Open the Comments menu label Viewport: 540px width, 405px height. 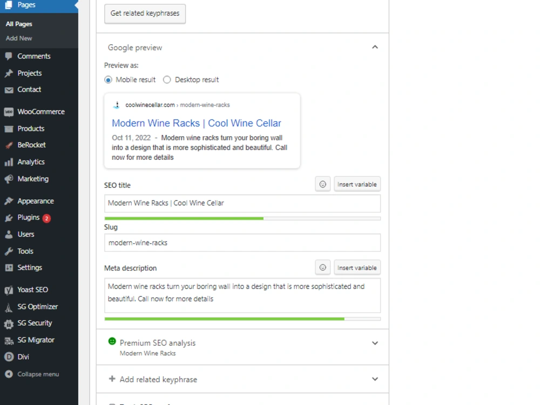point(34,56)
